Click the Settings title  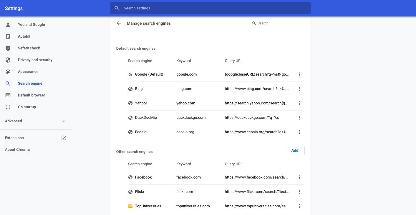click(14, 8)
